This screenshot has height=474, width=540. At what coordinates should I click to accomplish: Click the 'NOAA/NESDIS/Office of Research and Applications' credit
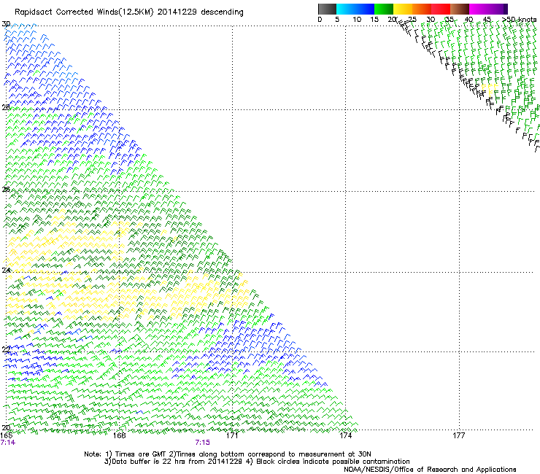(x=430, y=470)
